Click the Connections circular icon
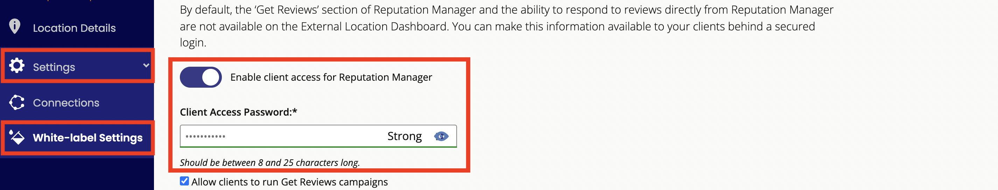The height and width of the screenshot is (190, 998). pyautogui.click(x=17, y=103)
